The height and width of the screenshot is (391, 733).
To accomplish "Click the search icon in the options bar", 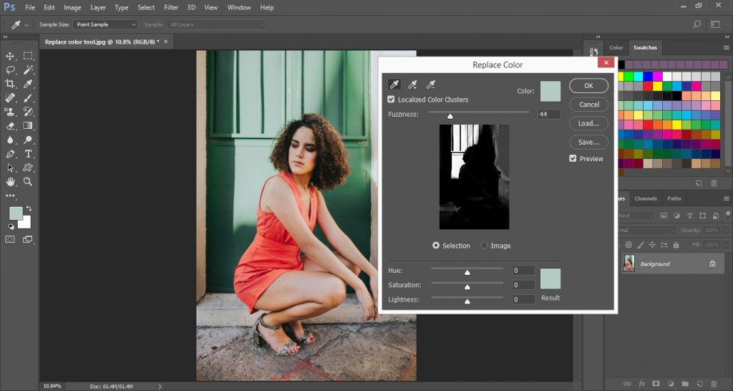I will 697,24.
